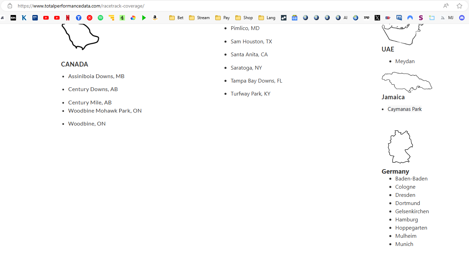Open the TPD bookmark
This screenshot has width=469, height=263.
366,18
